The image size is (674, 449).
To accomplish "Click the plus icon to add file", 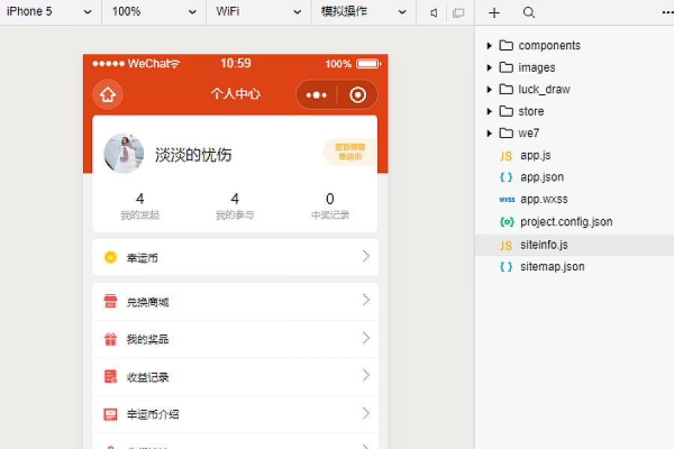I will [494, 13].
